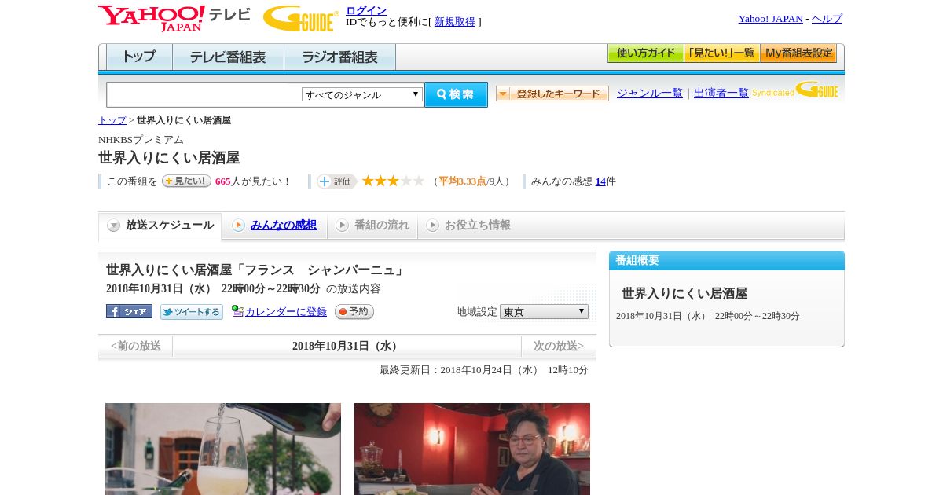Screen dimensions: 943x495
Task: Click the 2018年10月31日（水） date bar
Action: click(x=347, y=346)
